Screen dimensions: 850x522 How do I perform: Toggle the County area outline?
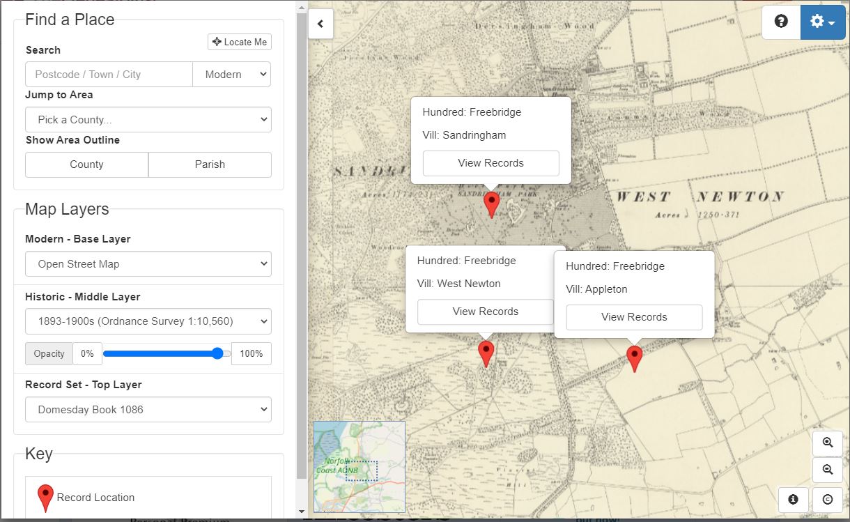[86, 164]
